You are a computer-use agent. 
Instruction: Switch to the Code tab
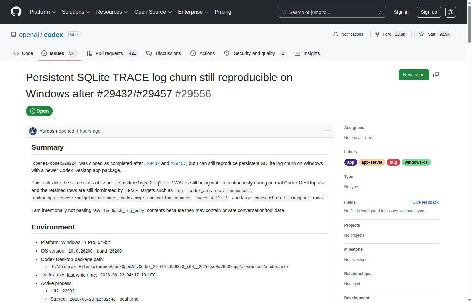pyautogui.click(x=23, y=53)
